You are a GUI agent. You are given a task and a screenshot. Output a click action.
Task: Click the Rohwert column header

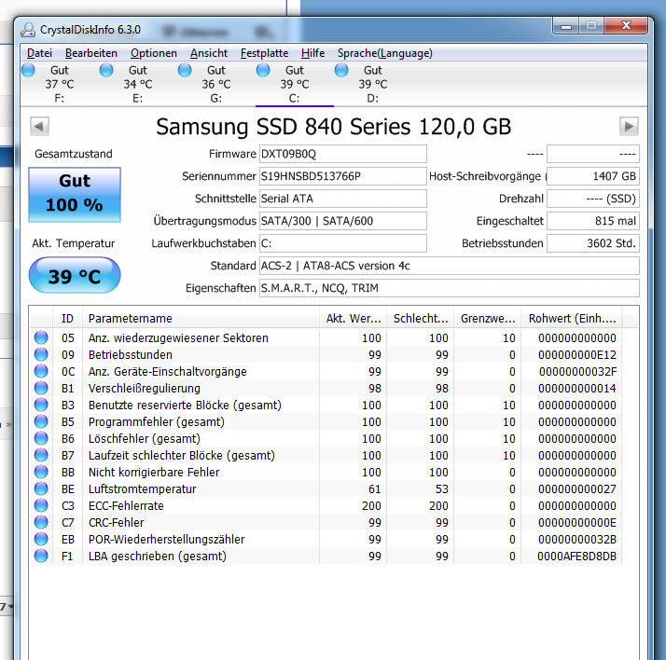coord(572,318)
